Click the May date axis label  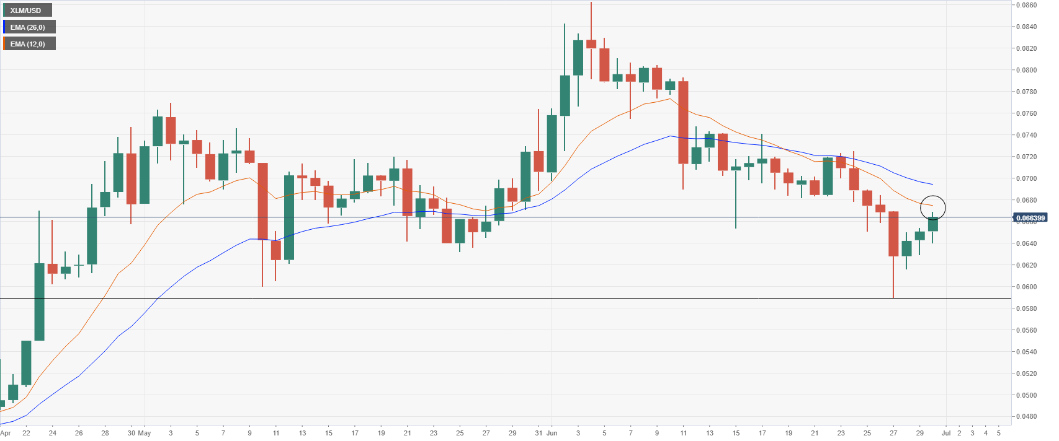point(145,433)
